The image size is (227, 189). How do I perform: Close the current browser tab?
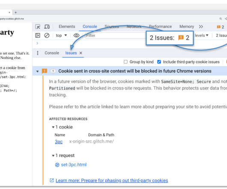9,12
